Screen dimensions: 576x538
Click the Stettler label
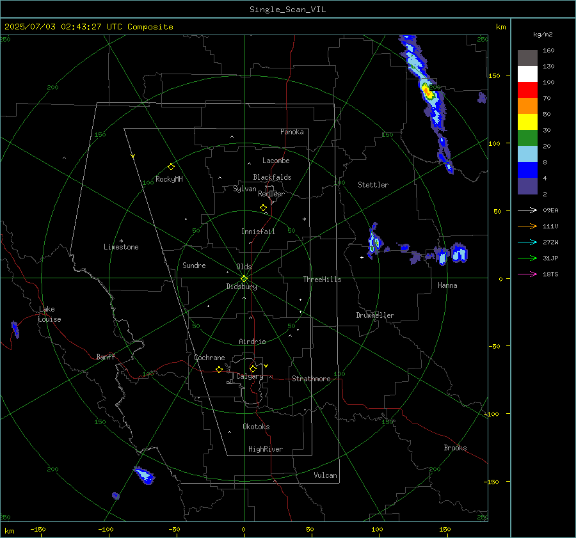click(x=373, y=185)
